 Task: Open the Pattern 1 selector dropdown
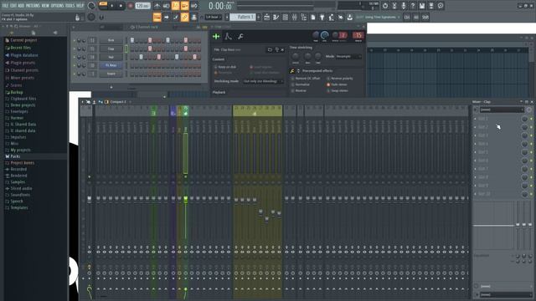[242, 17]
